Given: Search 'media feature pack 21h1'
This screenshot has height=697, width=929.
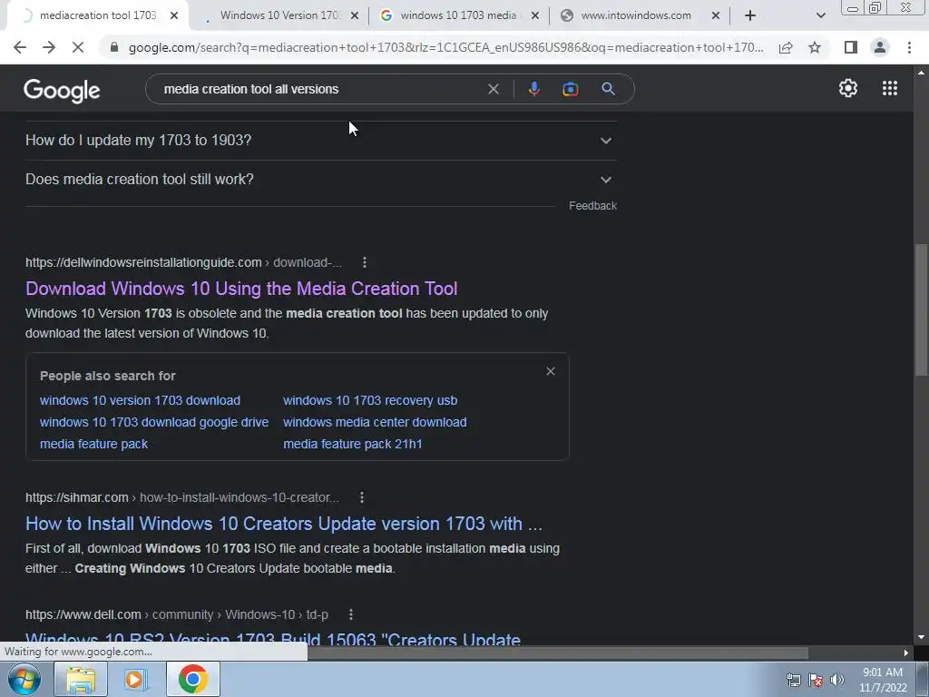Looking at the screenshot, I should pyautogui.click(x=353, y=444).
